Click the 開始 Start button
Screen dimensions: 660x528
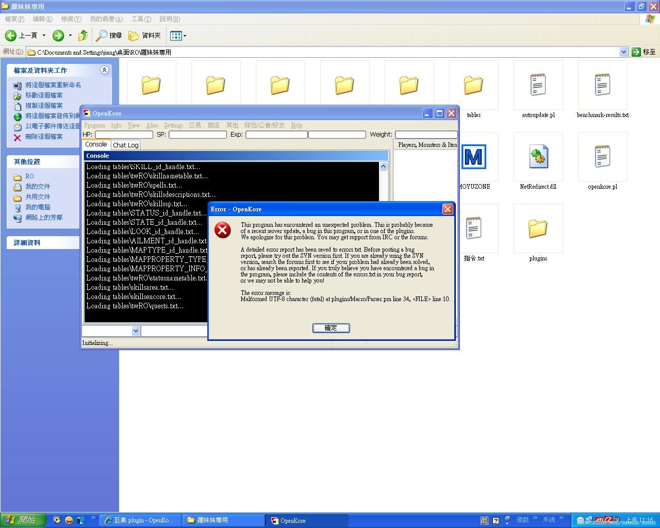tap(23, 520)
